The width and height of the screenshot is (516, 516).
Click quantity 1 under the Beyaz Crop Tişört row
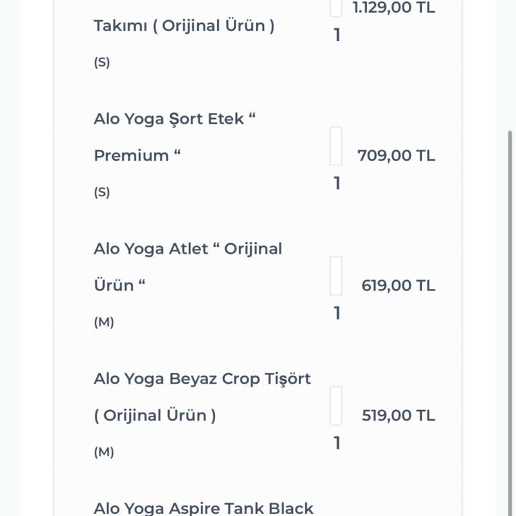click(x=337, y=443)
